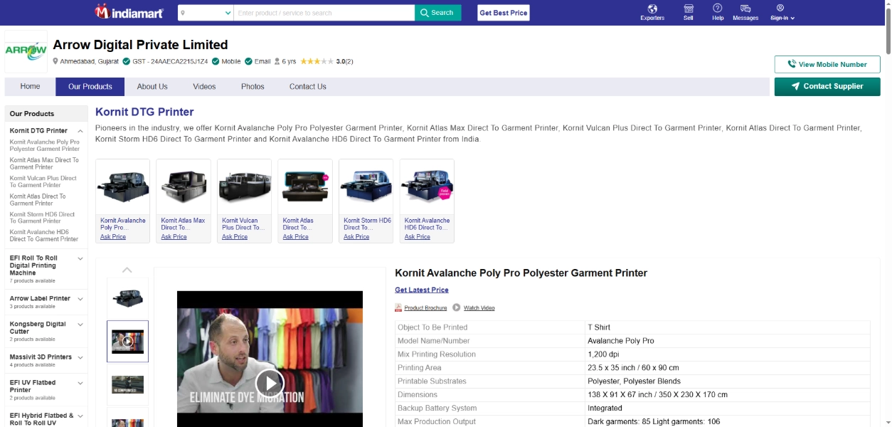This screenshot has height=427, width=892.
Task: Click the Contact Supplier button
Action: pyautogui.click(x=827, y=87)
